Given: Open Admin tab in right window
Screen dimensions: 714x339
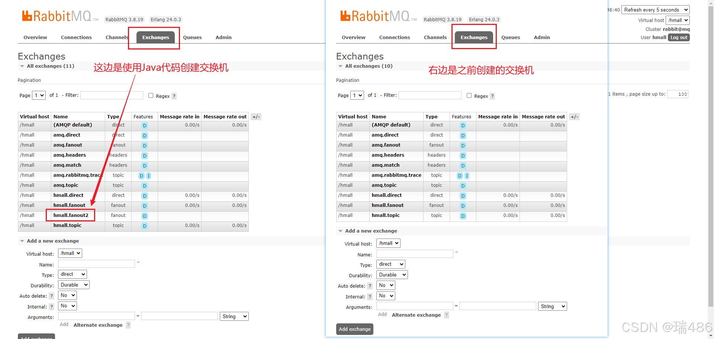Looking at the screenshot, I should (542, 37).
